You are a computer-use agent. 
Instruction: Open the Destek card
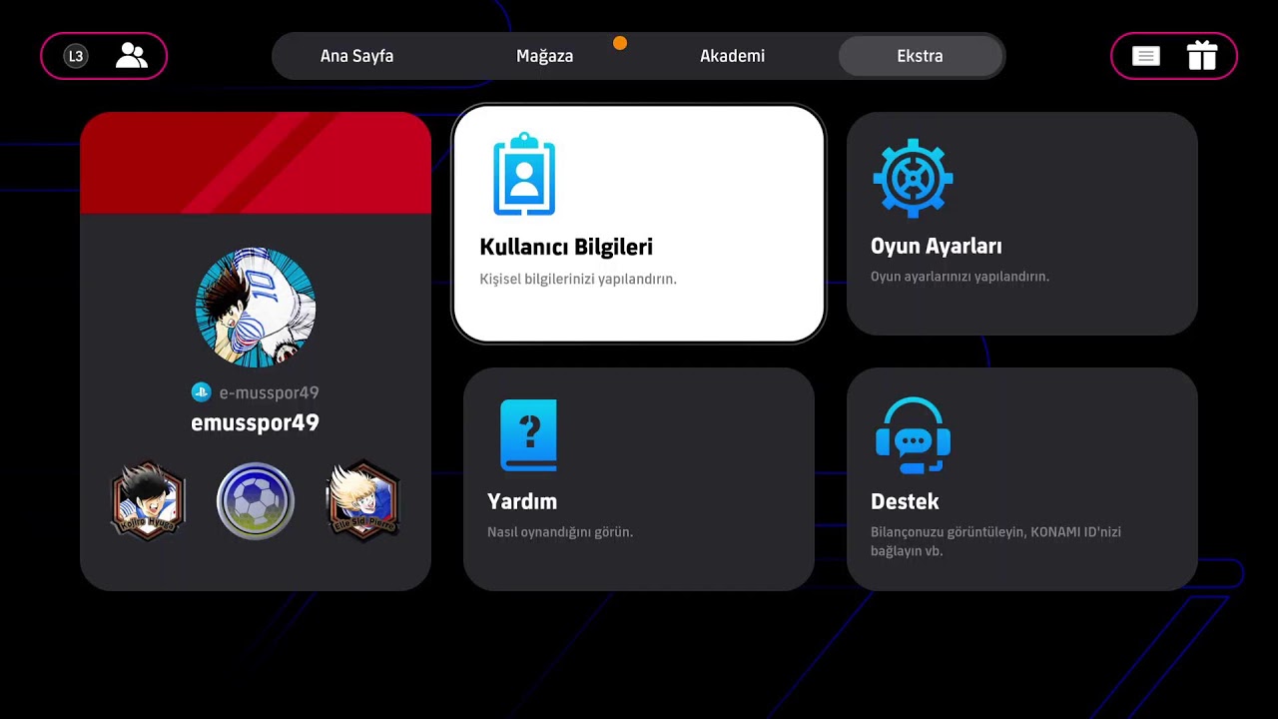[x=1022, y=479]
